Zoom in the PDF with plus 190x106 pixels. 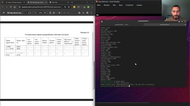click(x=45, y=13)
